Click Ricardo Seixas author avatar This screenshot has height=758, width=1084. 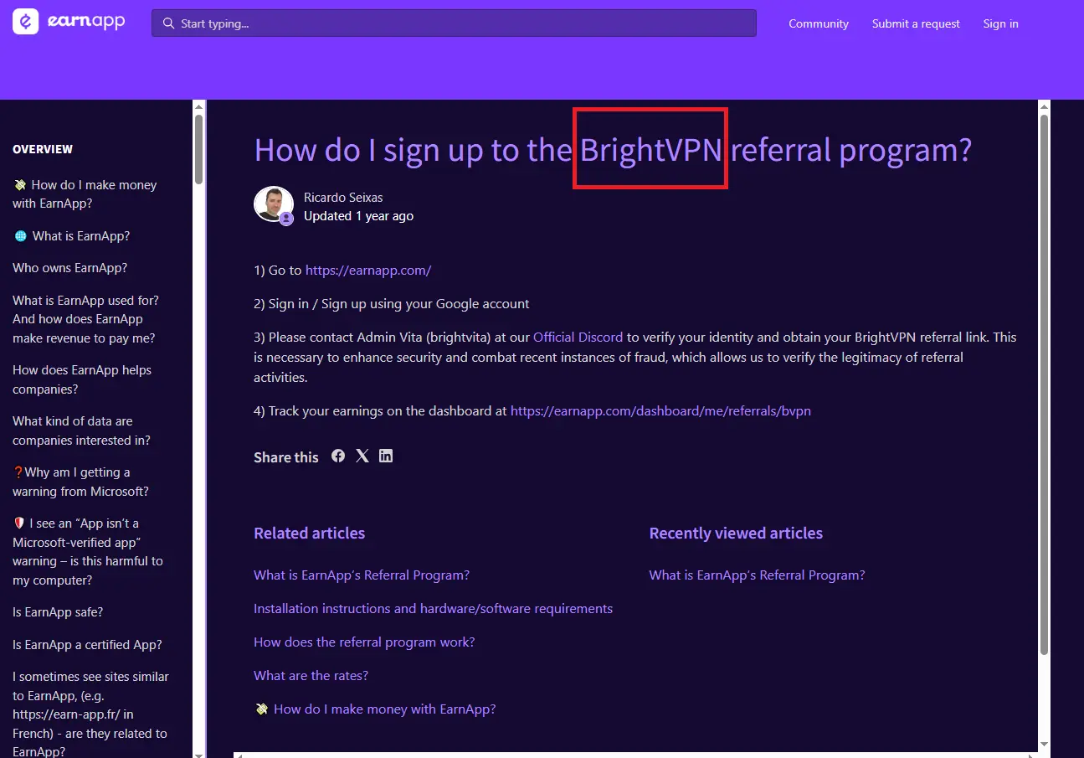274,205
